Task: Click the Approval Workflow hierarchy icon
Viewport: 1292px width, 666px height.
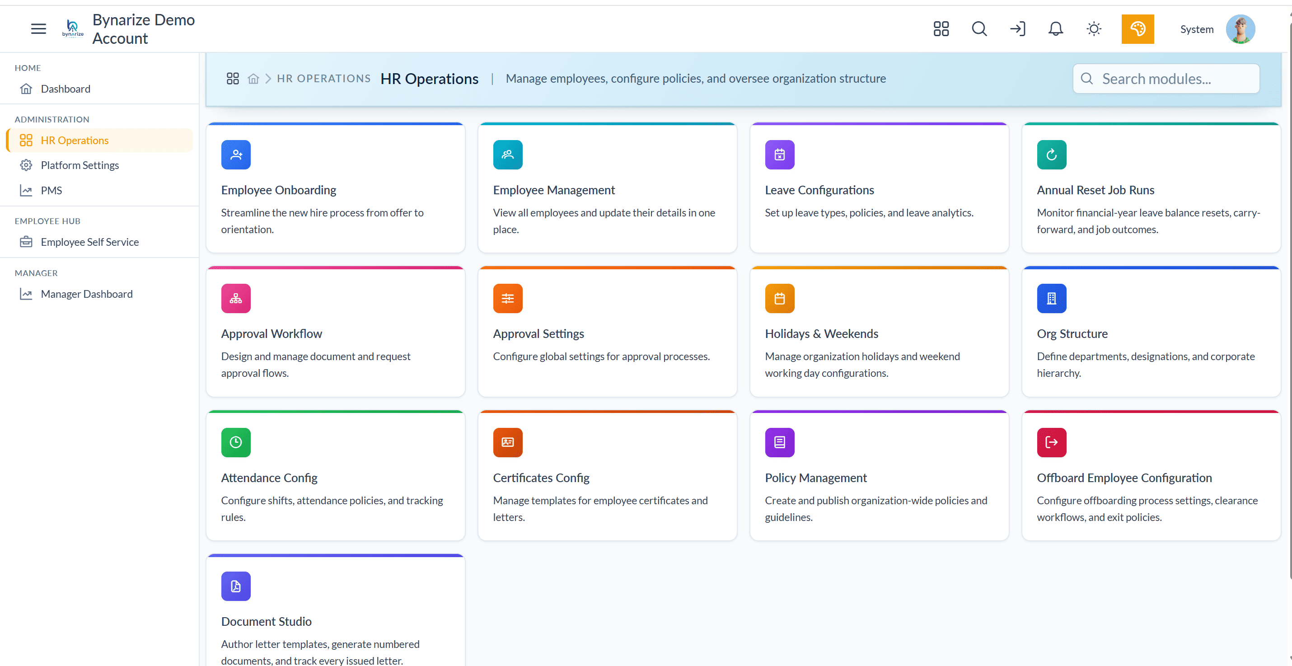Action: tap(236, 298)
